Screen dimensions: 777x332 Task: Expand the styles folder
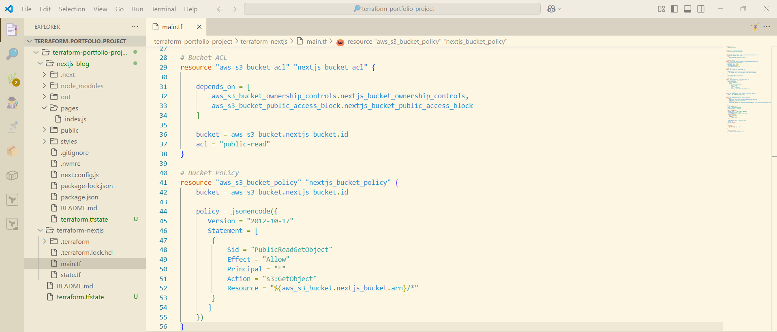tap(44, 141)
